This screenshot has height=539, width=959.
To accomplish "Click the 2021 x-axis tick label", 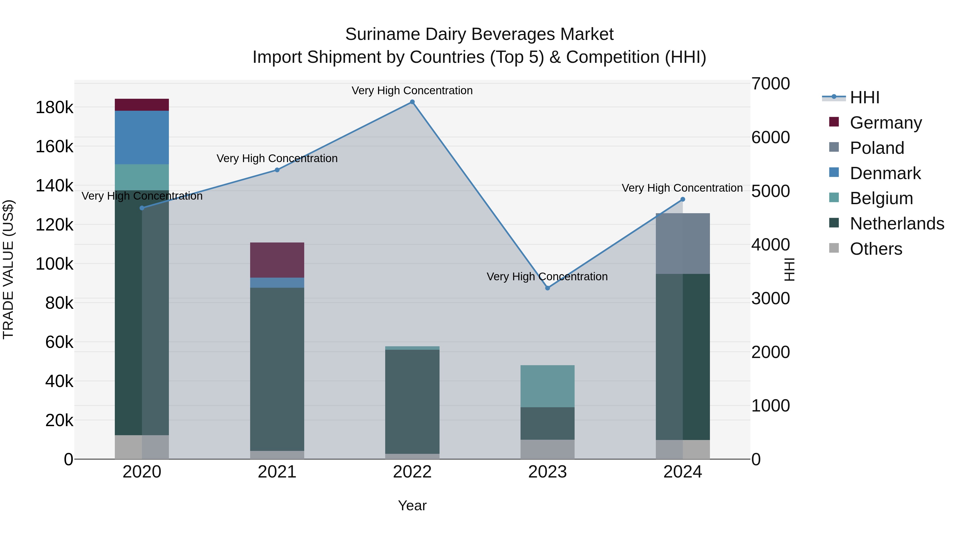I will pyautogui.click(x=277, y=472).
